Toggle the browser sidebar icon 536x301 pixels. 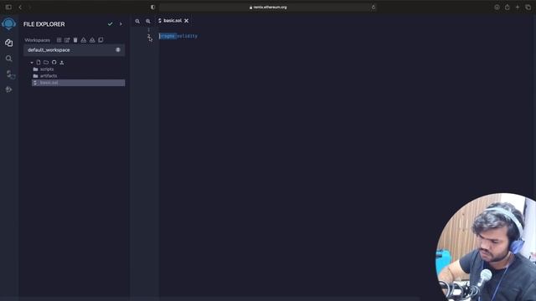point(8,8)
